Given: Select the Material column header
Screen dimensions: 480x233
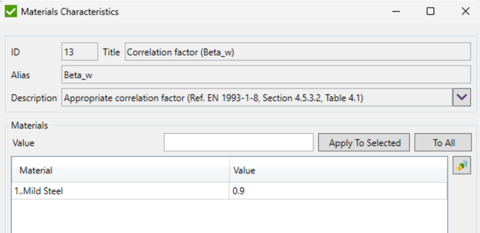Looking at the screenshot, I should coord(121,170).
